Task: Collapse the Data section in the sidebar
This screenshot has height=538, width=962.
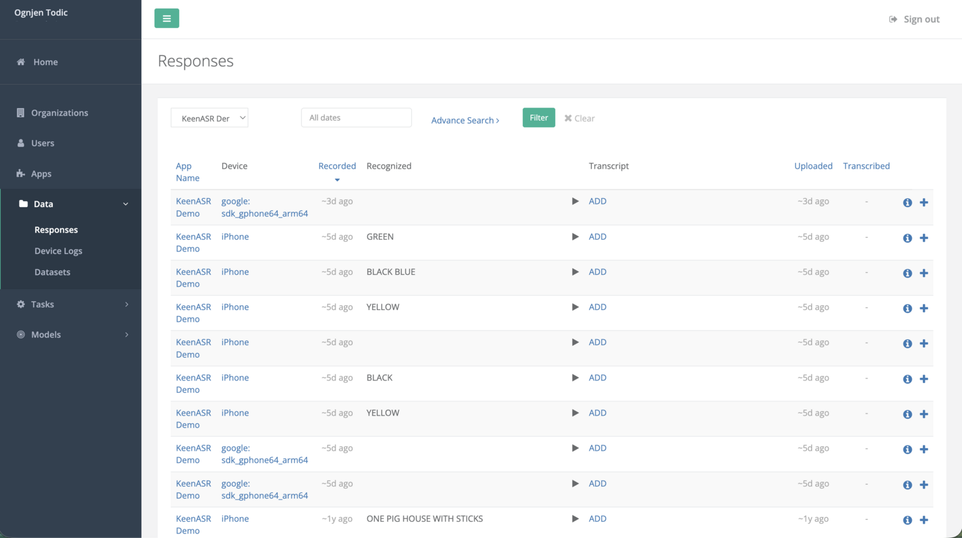Action: click(126, 203)
